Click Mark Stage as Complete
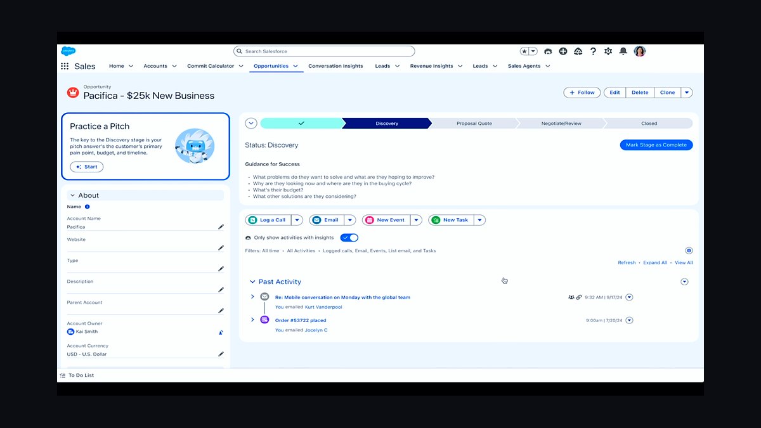Viewport: 761px width, 428px height. click(x=656, y=145)
